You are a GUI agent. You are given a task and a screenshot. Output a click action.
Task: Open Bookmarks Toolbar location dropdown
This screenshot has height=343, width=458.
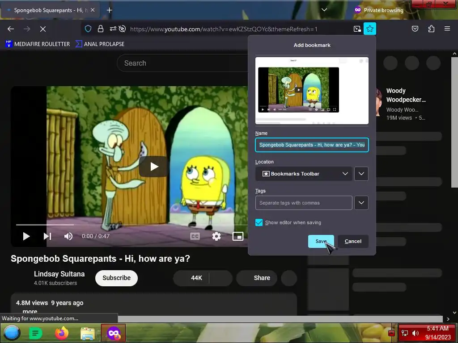coord(304,174)
